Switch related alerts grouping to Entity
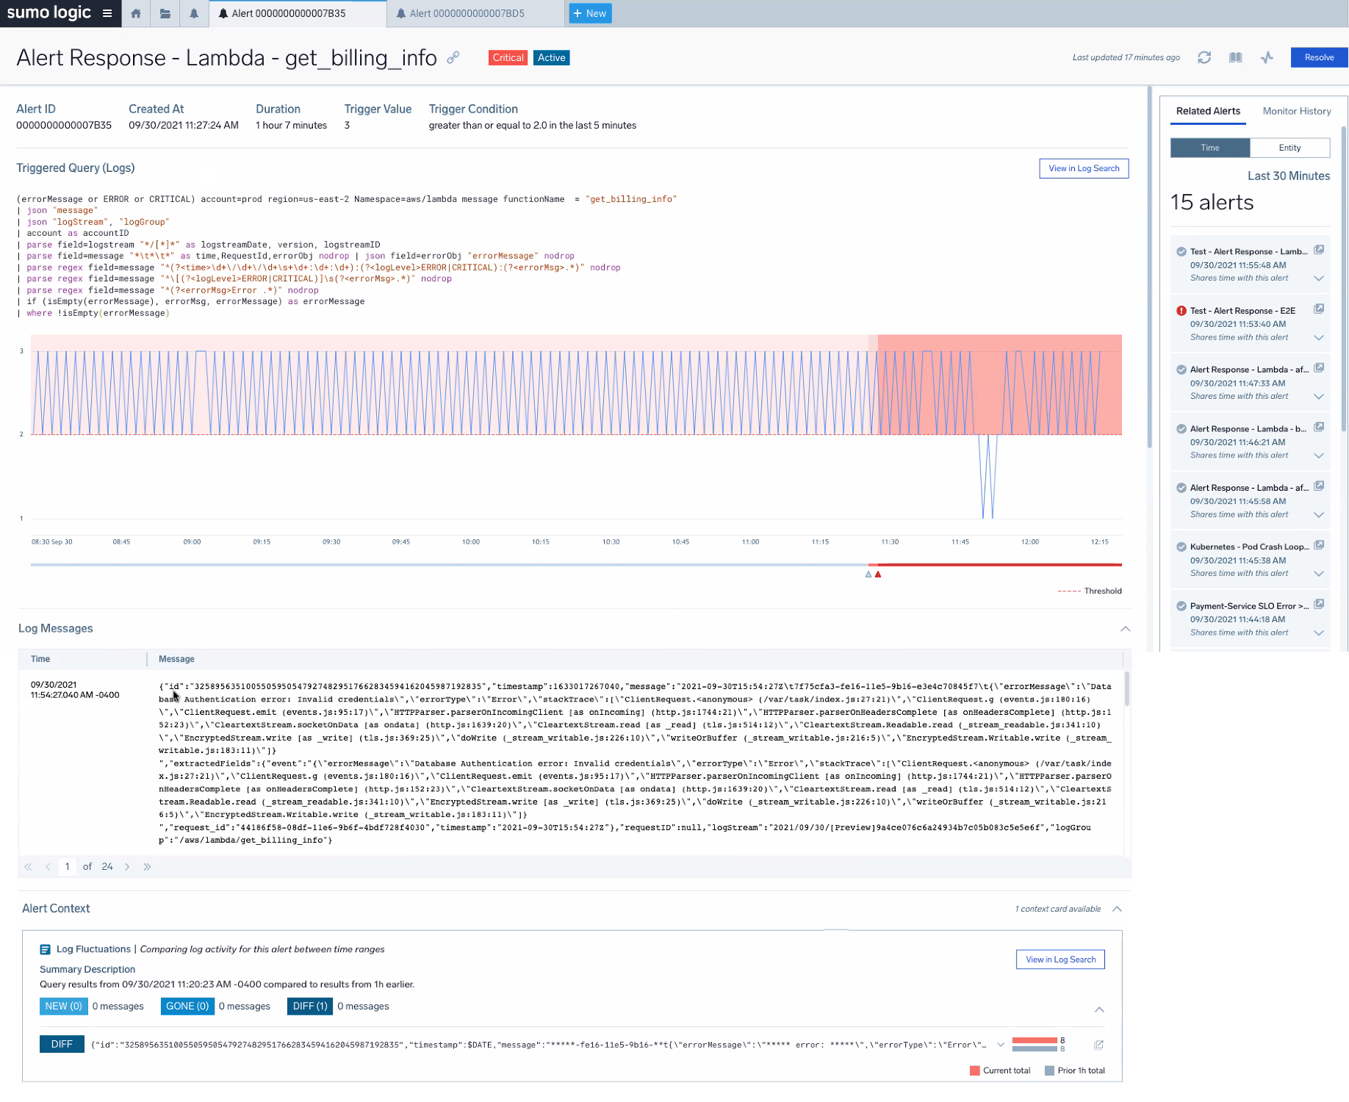Image resolution: width=1349 pixels, height=1102 pixels. coord(1289,148)
